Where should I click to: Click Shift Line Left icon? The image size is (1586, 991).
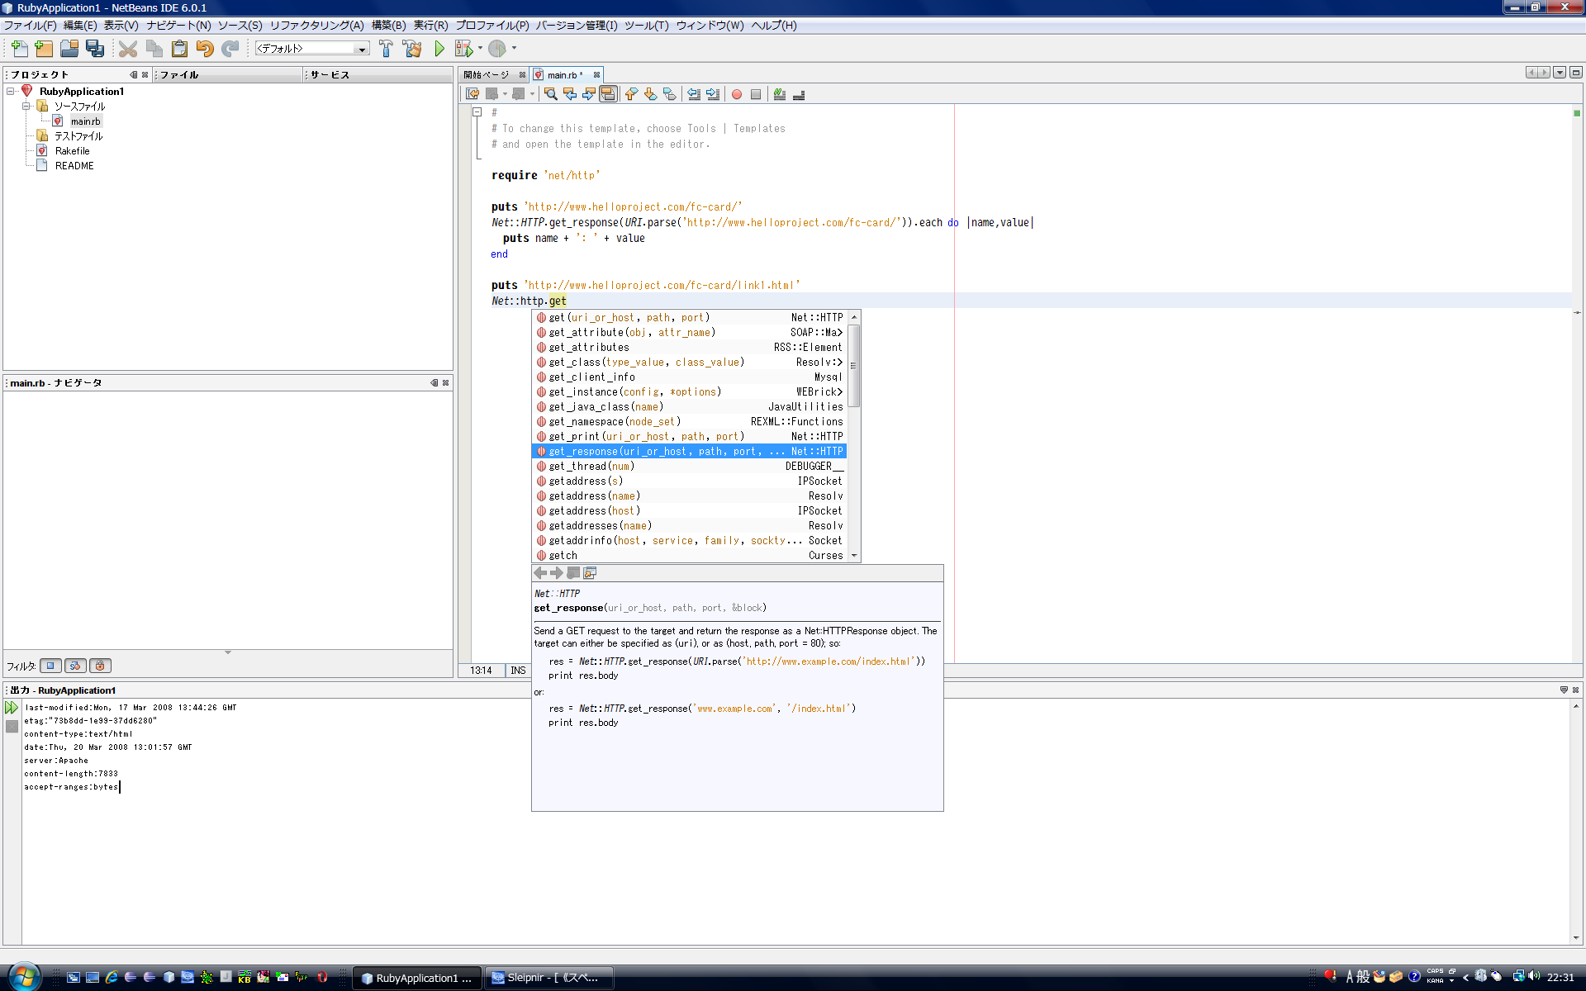[x=694, y=94]
